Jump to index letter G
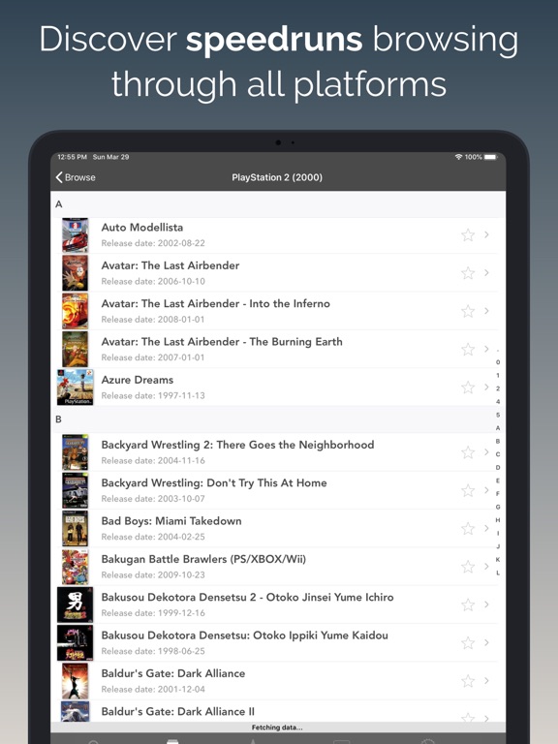 pyautogui.click(x=498, y=507)
